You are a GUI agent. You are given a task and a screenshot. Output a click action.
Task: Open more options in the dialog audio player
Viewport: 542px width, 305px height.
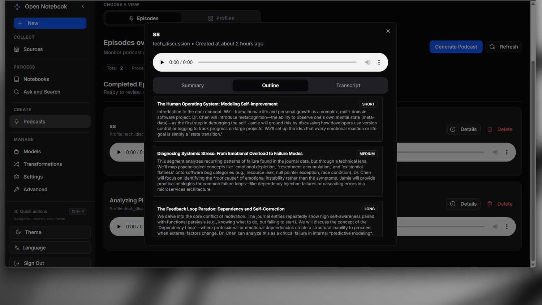379,63
